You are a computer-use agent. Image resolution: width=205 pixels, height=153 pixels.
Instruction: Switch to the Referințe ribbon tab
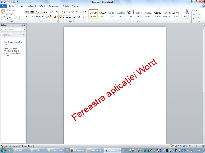click(42, 6)
